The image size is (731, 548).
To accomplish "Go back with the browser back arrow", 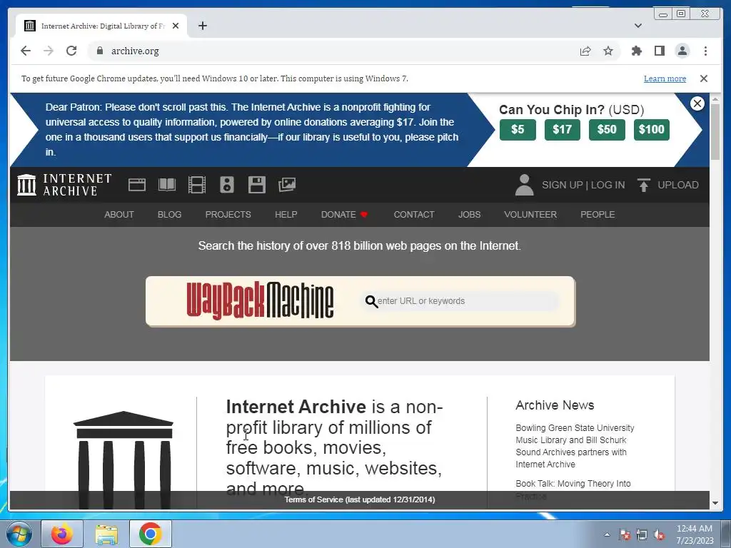I will (26, 51).
